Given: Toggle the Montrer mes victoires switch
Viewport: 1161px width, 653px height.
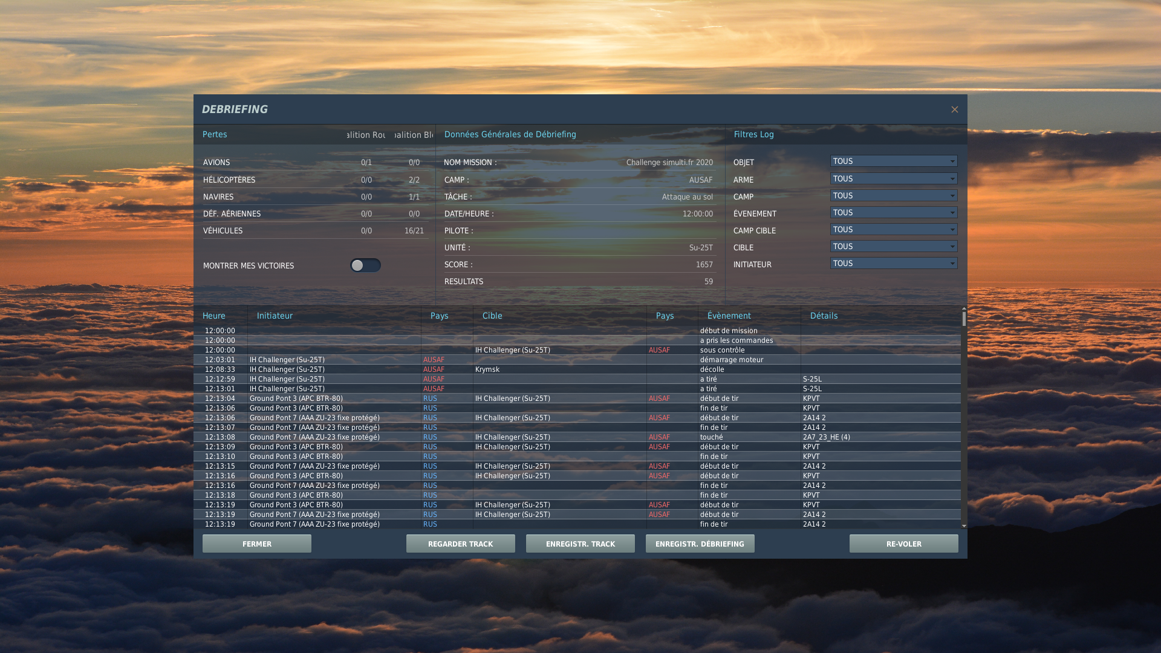Looking at the screenshot, I should coord(365,265).
